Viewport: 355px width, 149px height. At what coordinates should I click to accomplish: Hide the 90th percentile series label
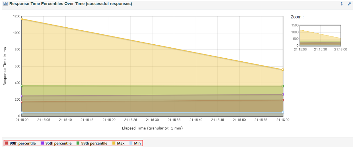point(23,143)
